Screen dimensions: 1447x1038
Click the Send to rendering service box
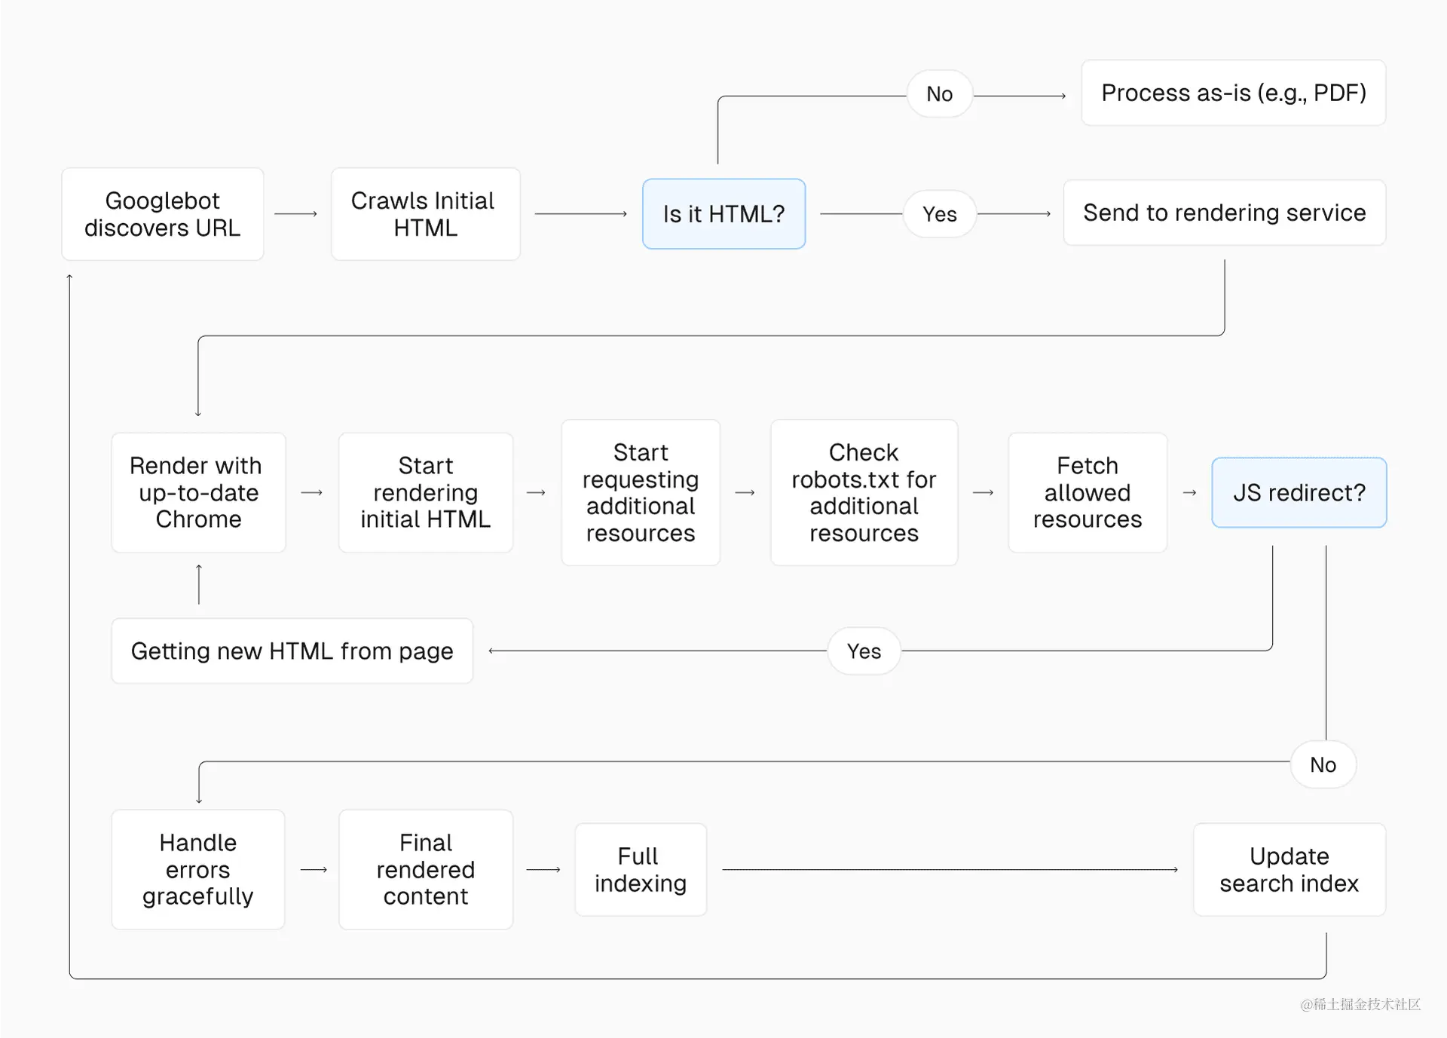(x=1224, y=213)
